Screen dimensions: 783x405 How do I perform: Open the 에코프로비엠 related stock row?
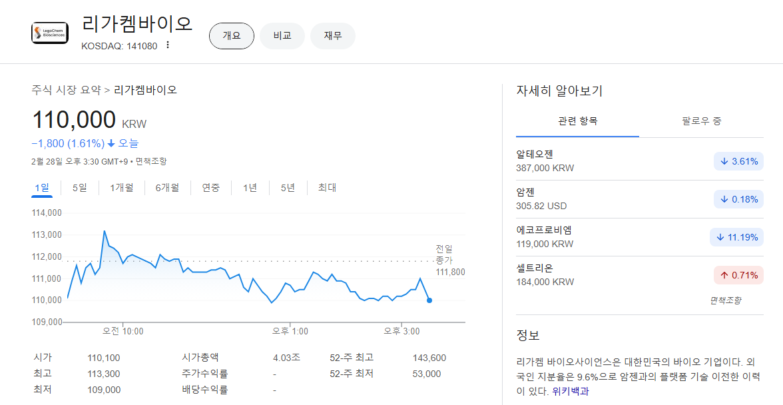pos(640,237)
